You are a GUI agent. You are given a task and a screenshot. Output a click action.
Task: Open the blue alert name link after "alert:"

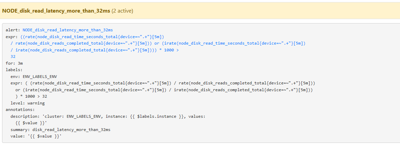point(68,30)
